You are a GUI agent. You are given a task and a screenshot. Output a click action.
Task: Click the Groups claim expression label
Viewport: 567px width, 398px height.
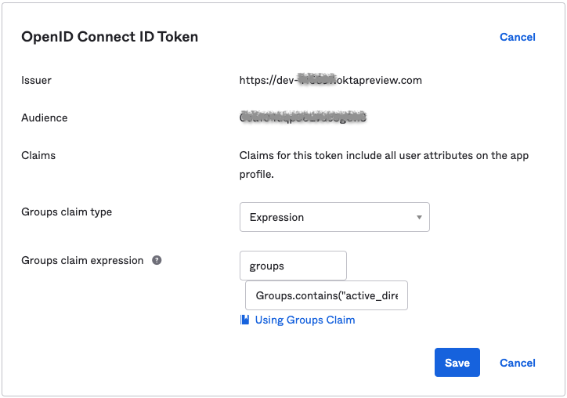click(82, 261)
